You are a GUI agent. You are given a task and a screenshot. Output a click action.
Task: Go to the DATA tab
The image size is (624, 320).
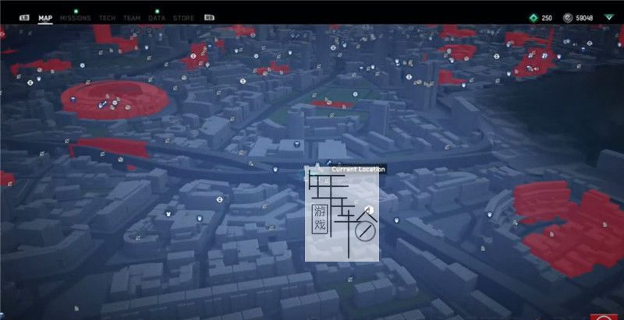click(x=157, y=18)
